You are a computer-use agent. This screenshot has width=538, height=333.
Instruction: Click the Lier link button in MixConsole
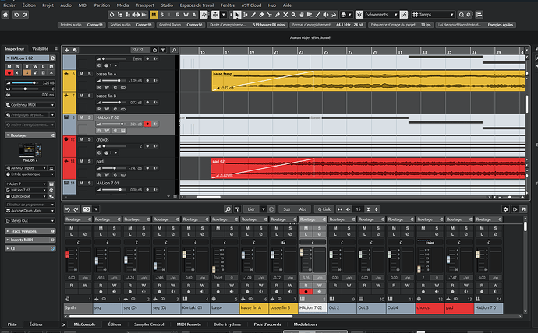252,209
